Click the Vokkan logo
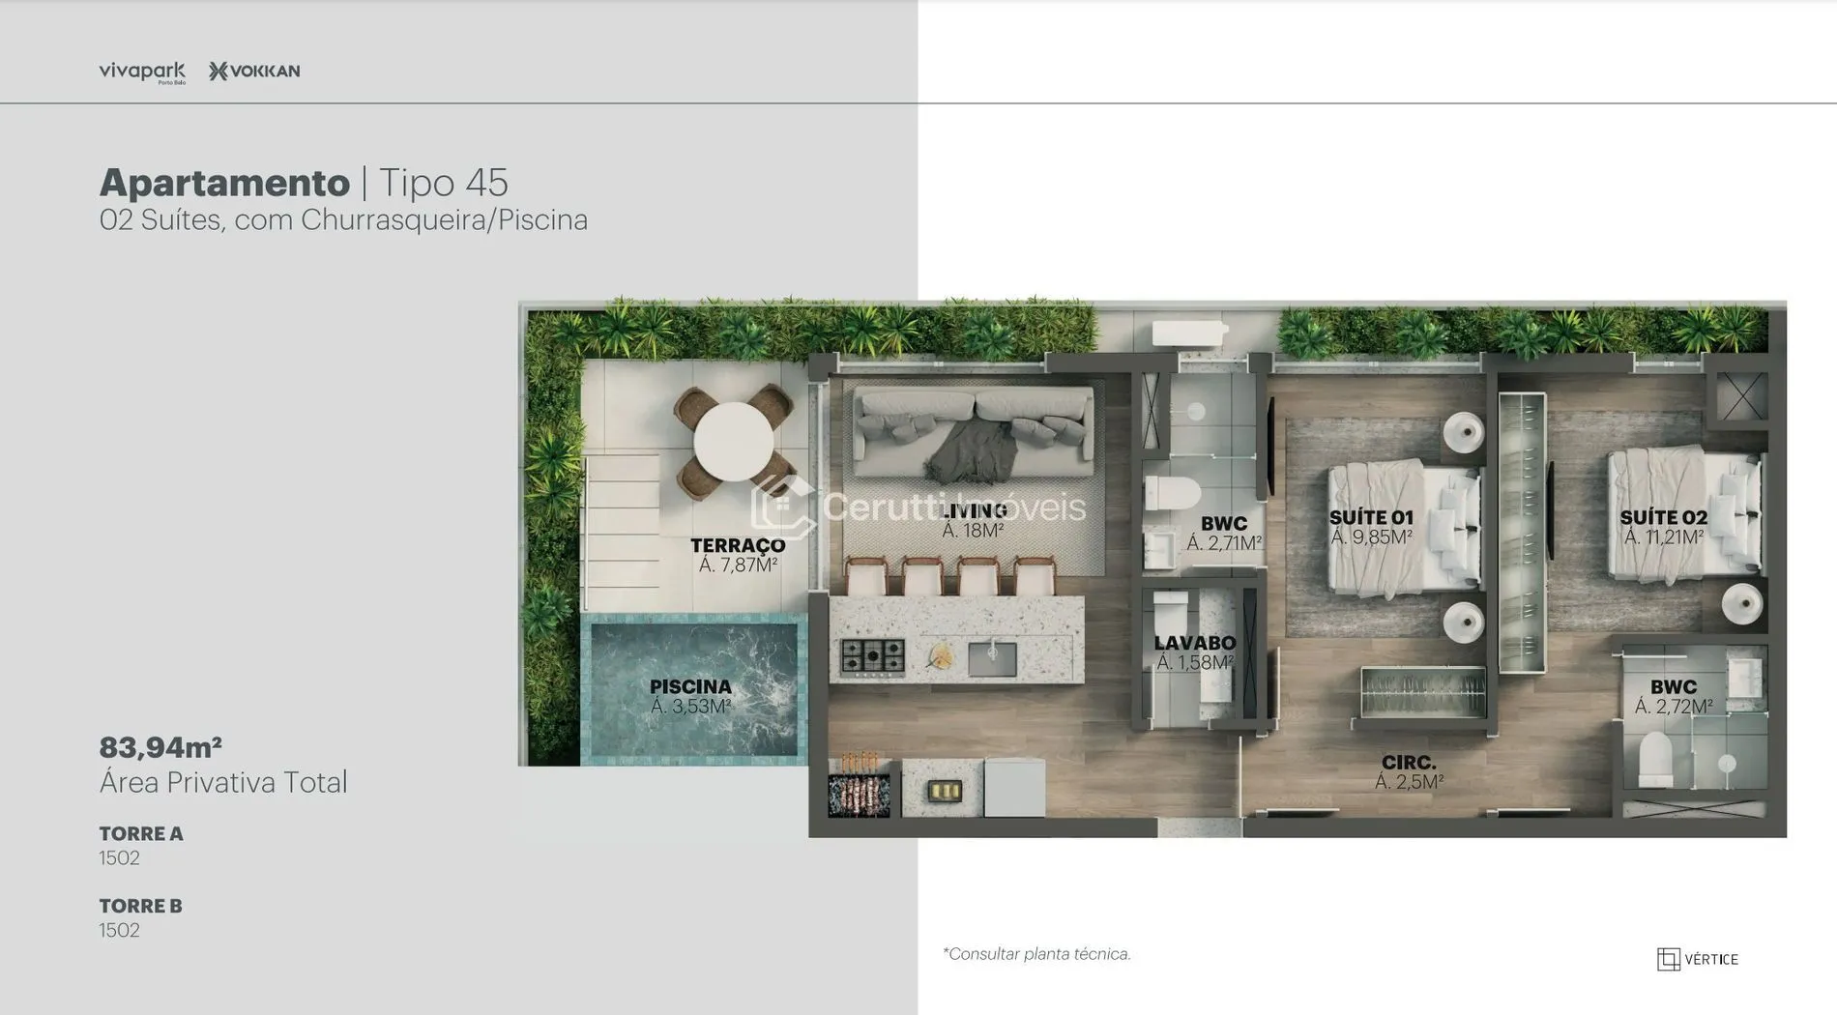The width and height of the screenshot is (1837, 1015). (254, 72)
